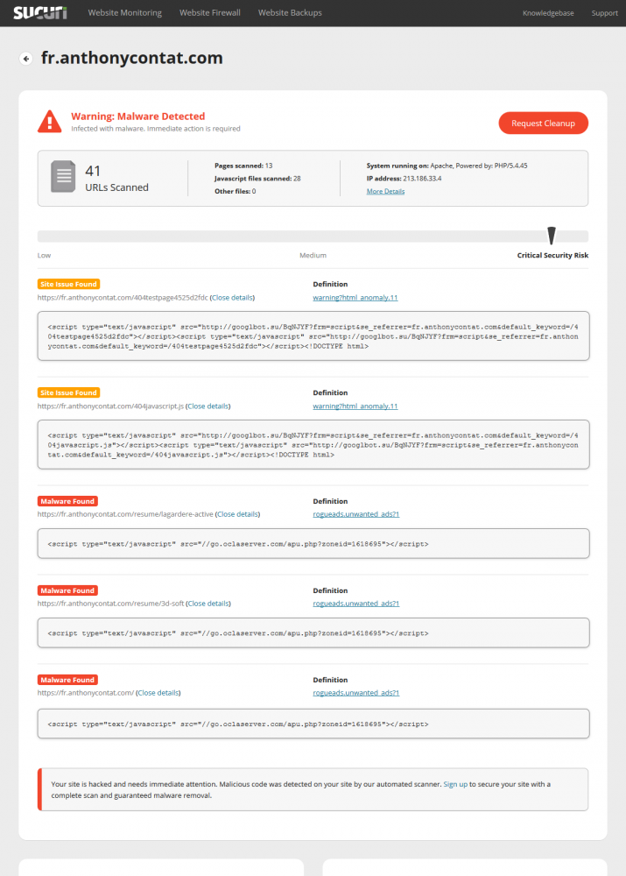The height and width of the screenshot is (876, 626).
Task: Open warning?html_anomaly.11 definition for 404javascript.js issue
Action: click(355, 406)
